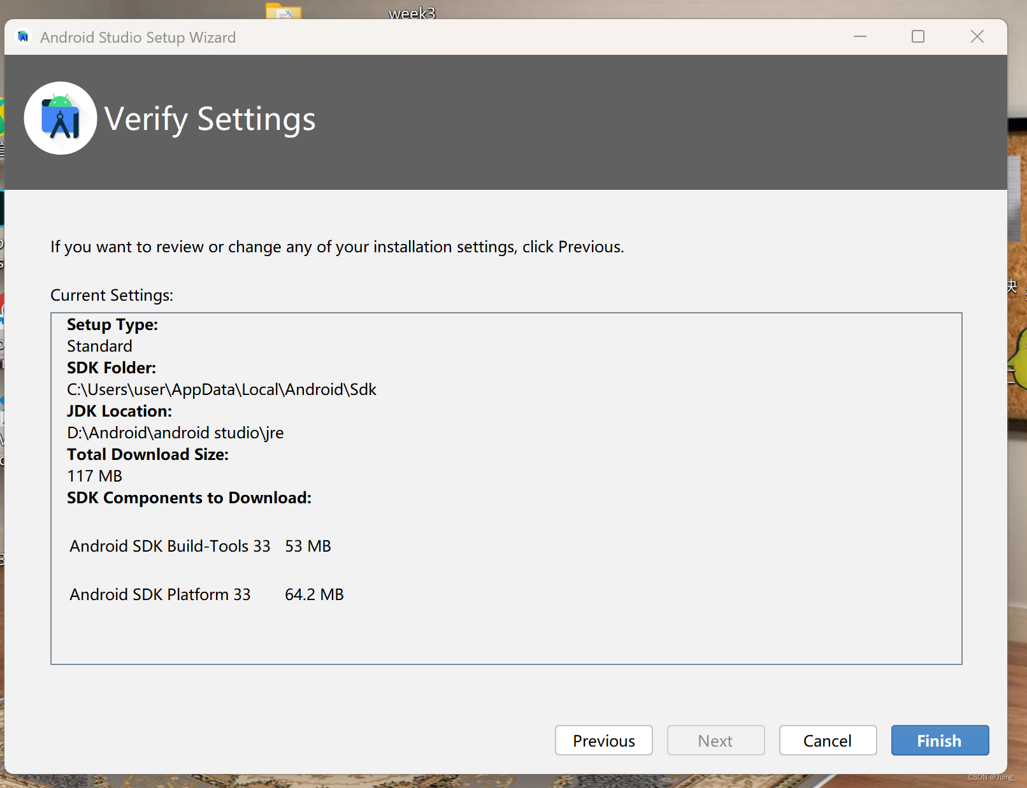
Task: Click the title bar Android Studio icon
Action: point(23,37)
